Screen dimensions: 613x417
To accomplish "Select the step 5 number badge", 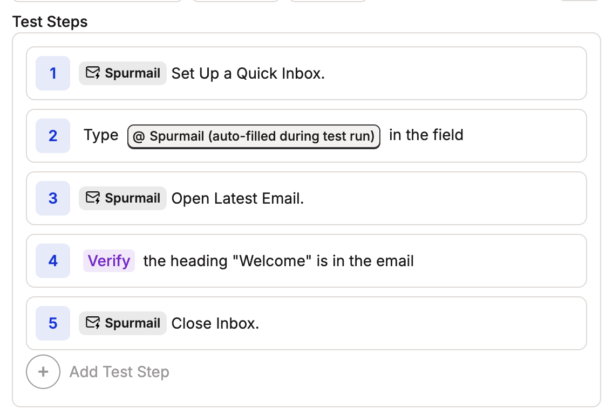I will pos(52,323).
